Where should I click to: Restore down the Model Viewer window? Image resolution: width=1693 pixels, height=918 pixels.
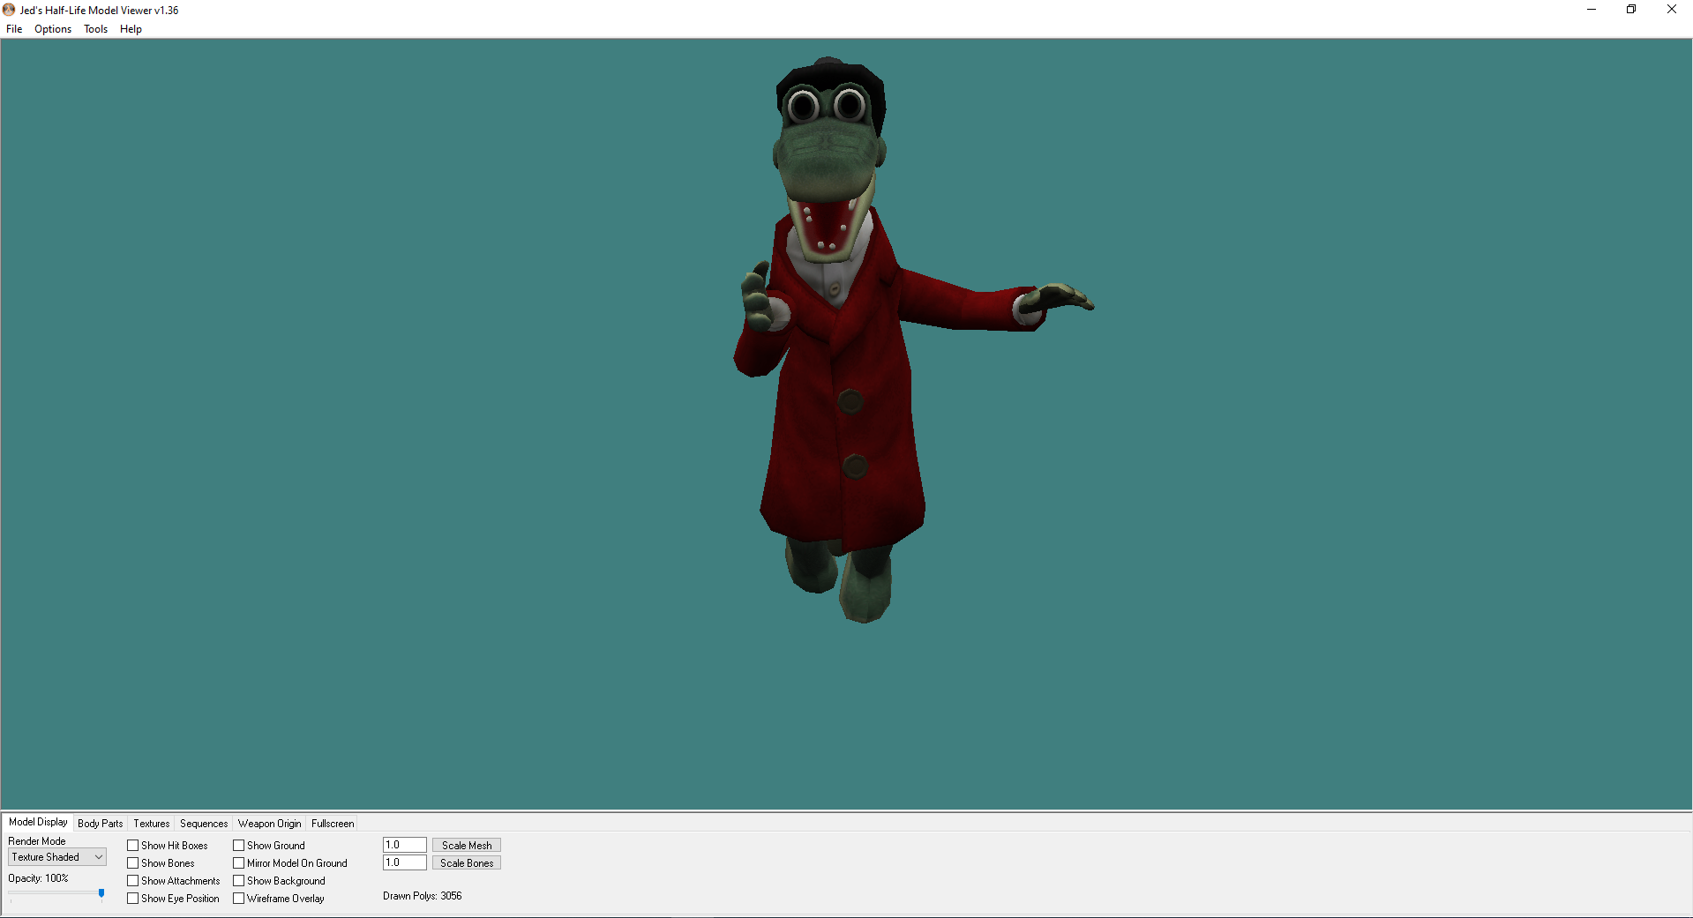(1631, 10)
